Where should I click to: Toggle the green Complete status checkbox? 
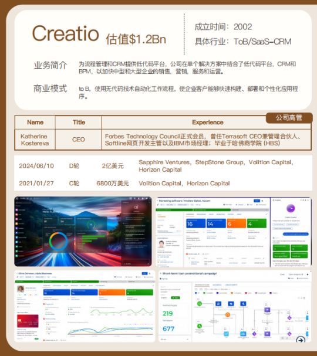coord(204,293)
